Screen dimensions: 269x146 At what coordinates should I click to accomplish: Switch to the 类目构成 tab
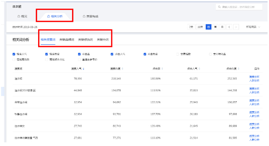pos(91,16)
